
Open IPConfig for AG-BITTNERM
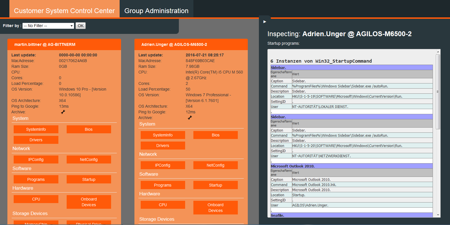[x=36, y=159]
